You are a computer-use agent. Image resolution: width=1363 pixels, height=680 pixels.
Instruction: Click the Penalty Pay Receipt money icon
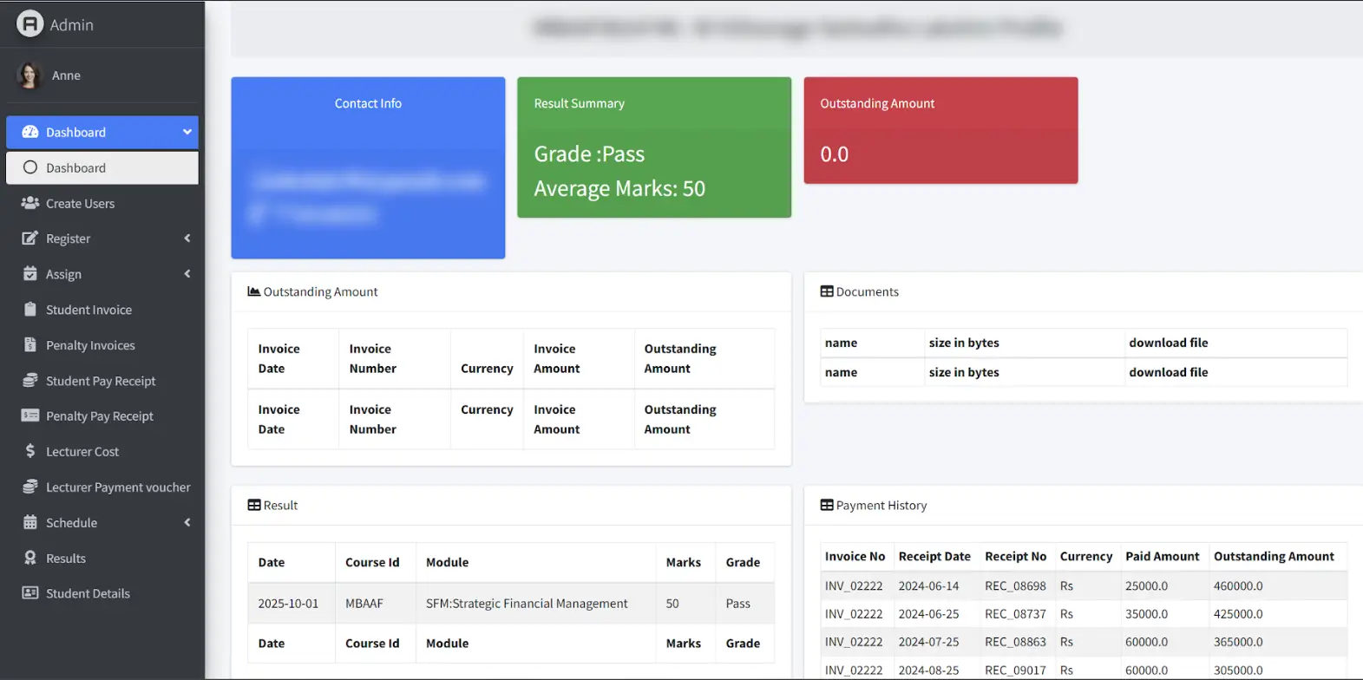click(x=30, y=415)
